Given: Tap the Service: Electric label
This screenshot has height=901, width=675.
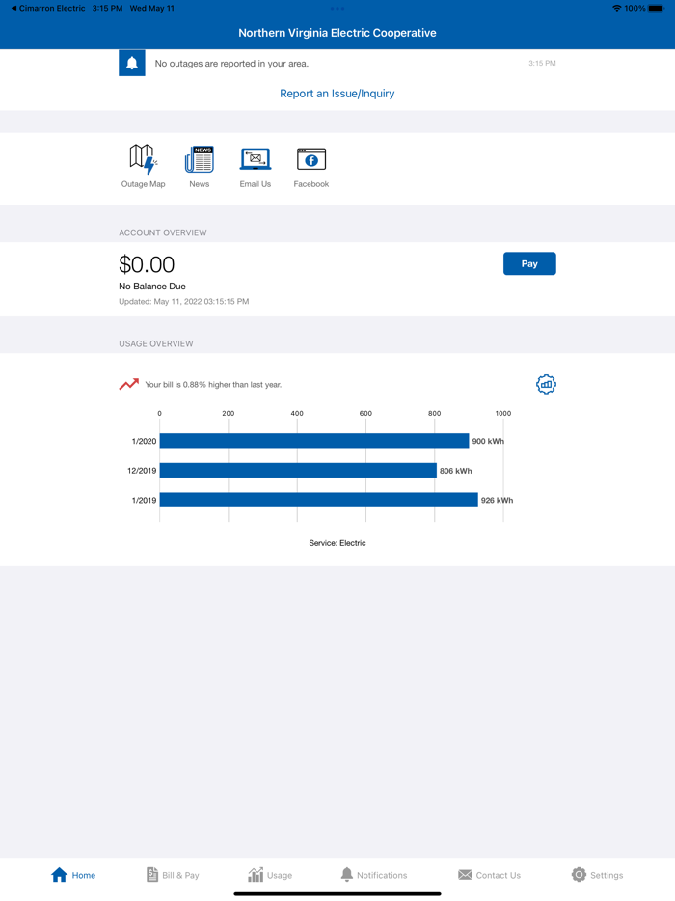Looking at the screenshot, I should 337,543.
